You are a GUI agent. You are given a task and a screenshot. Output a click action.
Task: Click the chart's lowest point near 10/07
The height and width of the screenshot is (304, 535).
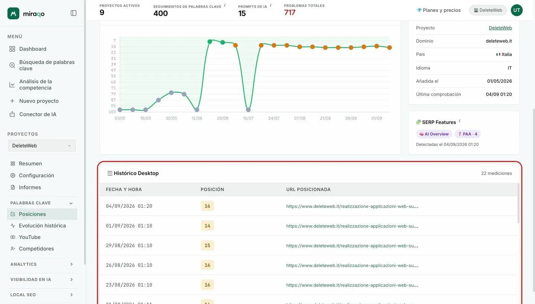[x=248, y=110]
